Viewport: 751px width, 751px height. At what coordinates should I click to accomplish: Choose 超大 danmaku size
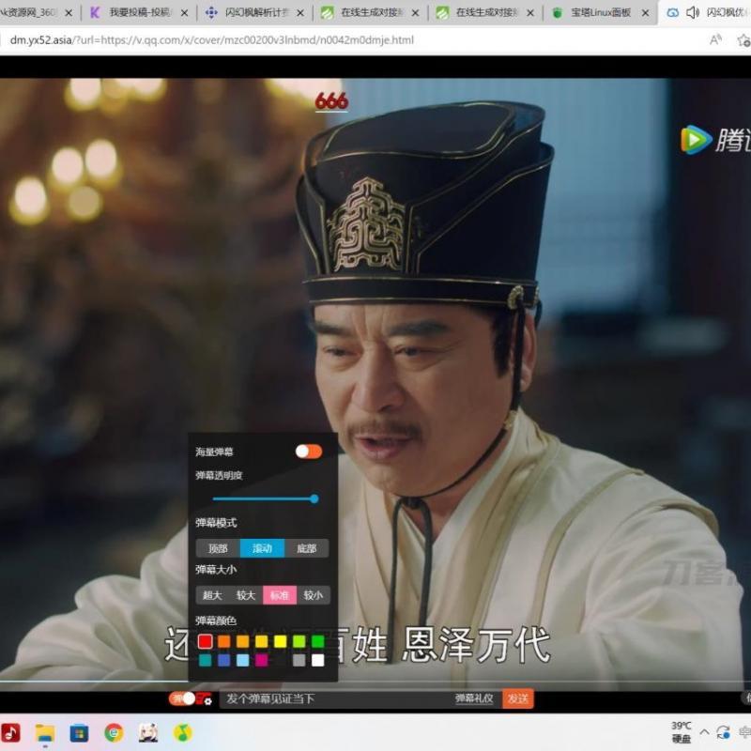pos(212,595)
